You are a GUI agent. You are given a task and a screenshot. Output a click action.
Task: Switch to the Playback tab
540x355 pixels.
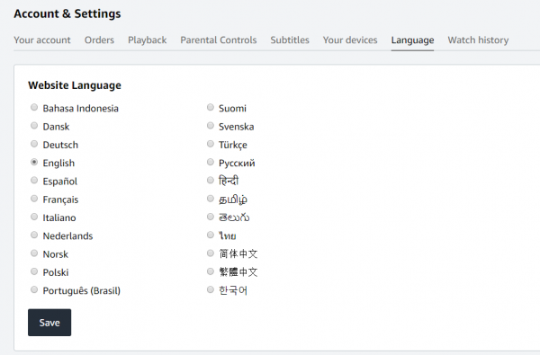point(147,40)
